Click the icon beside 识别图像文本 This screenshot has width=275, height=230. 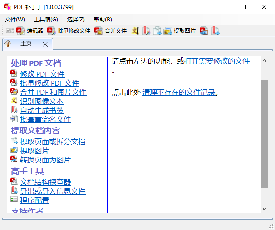click(14, 101)
